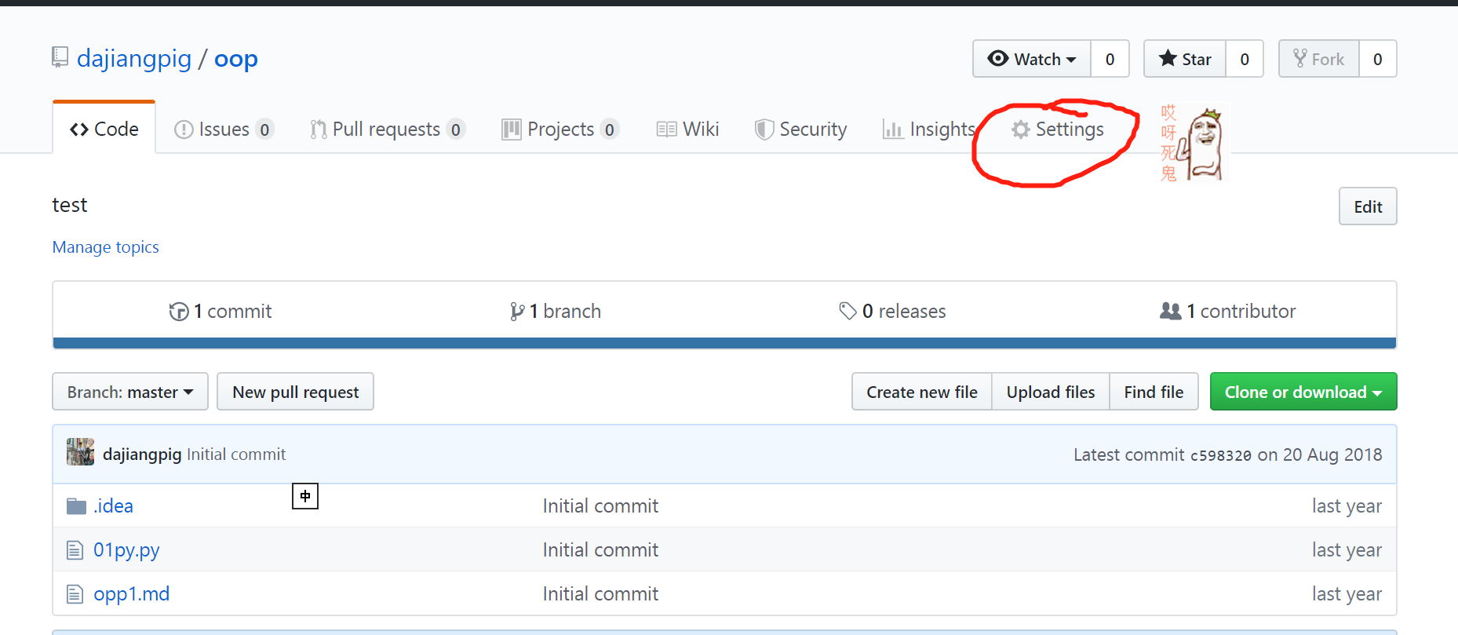Click Find file button
Screen dimensions: 1458x635
(x=1154, y=392)
